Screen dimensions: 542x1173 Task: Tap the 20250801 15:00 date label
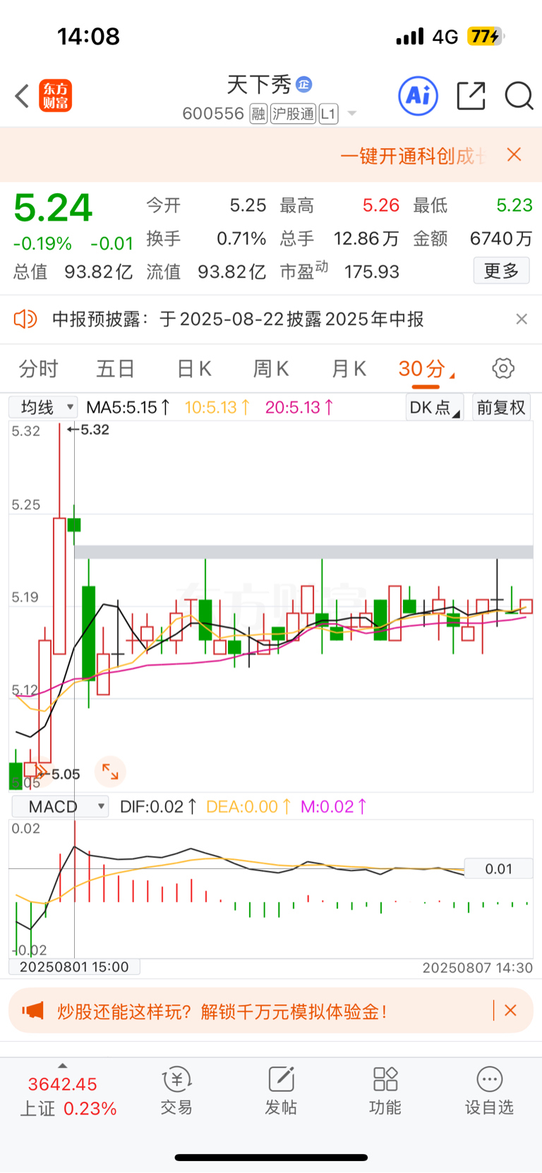pyautogui.click(x=74, y=967)
